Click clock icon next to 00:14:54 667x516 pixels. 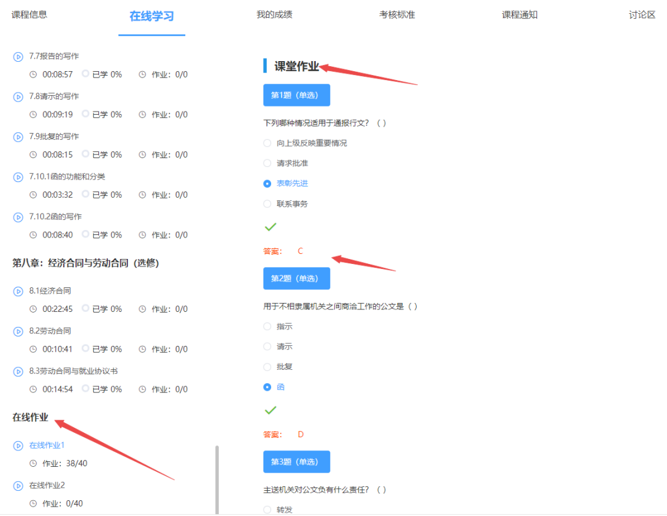click(33, 389)
